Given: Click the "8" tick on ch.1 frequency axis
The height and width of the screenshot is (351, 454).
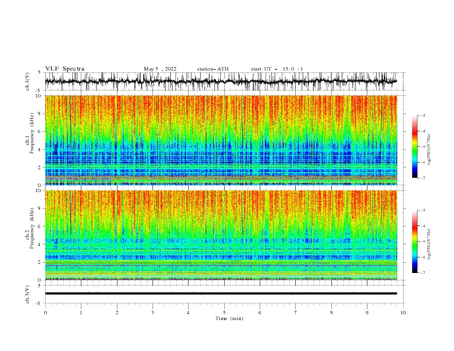Looking at the screenshot, I should click(x=40, y=114).
